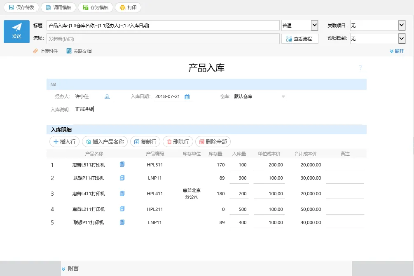Screen dimensions: 414x276
Task: Click 入库量 field 200 in row 3
Action: point(239,194)
